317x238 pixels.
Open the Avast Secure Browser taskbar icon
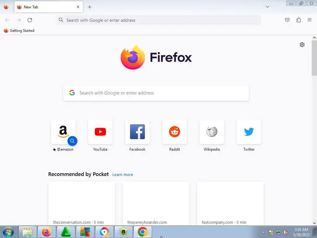click(x=104, y=232)
